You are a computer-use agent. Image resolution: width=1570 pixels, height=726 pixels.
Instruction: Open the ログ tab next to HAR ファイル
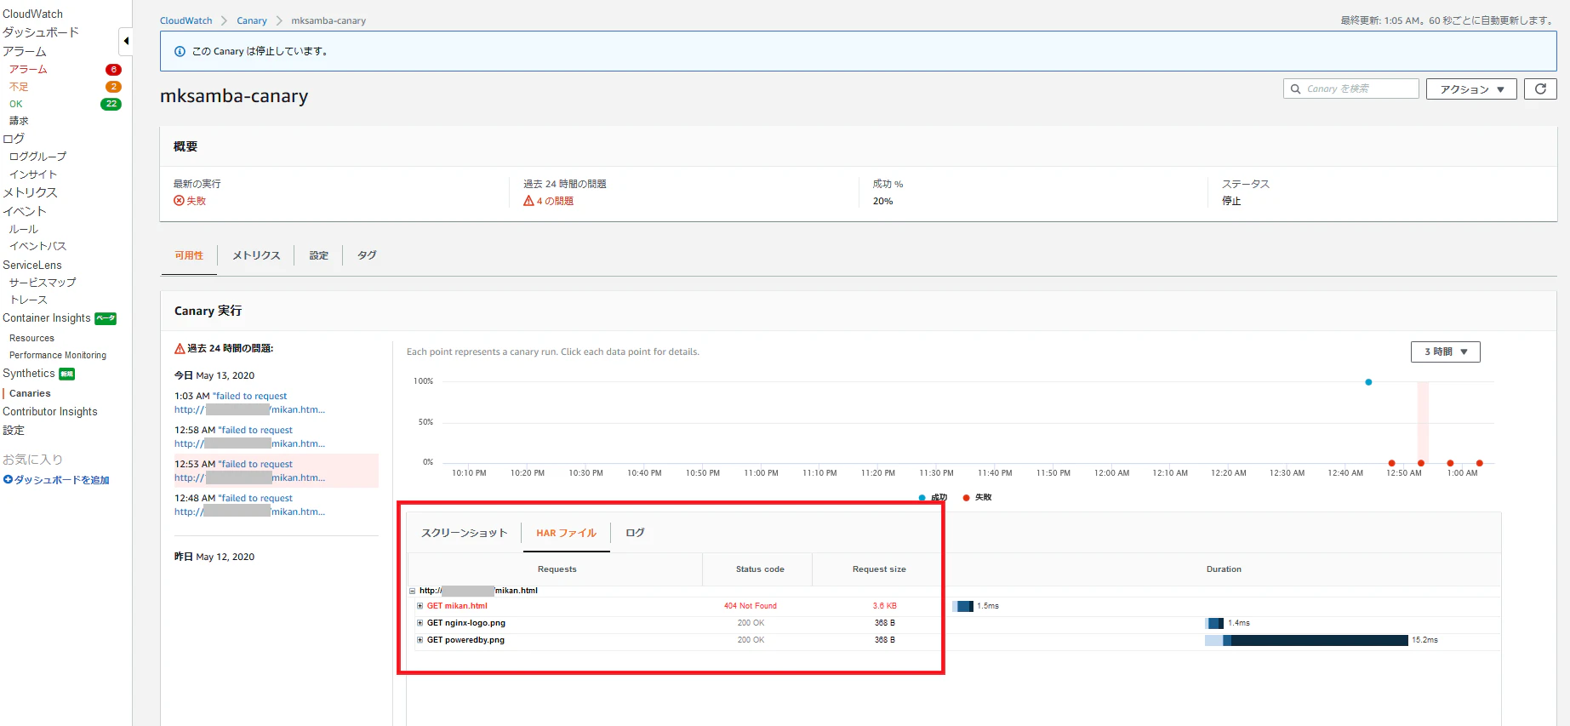635,533
